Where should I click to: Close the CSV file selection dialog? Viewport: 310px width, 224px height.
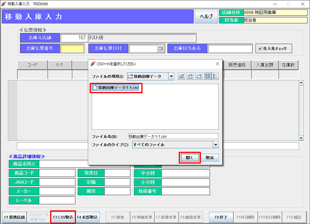(217, 64)
